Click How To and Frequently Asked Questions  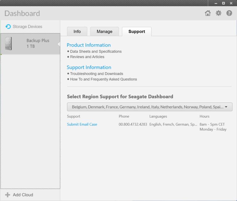[x=103, y=79]
